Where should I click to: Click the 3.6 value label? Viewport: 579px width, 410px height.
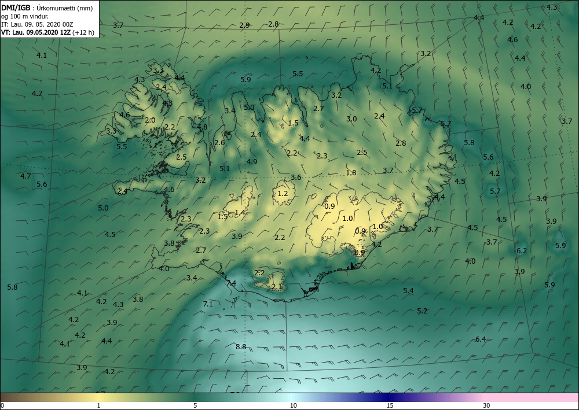pyautogui.click(x=296, y=178)
